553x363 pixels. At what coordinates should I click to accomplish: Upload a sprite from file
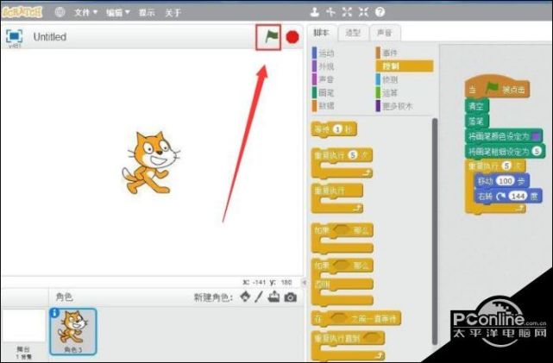point(273,297)
